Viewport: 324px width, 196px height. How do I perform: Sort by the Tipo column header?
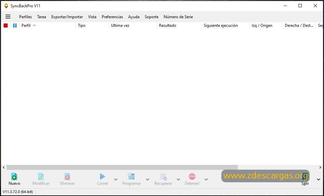pos(92,25)
